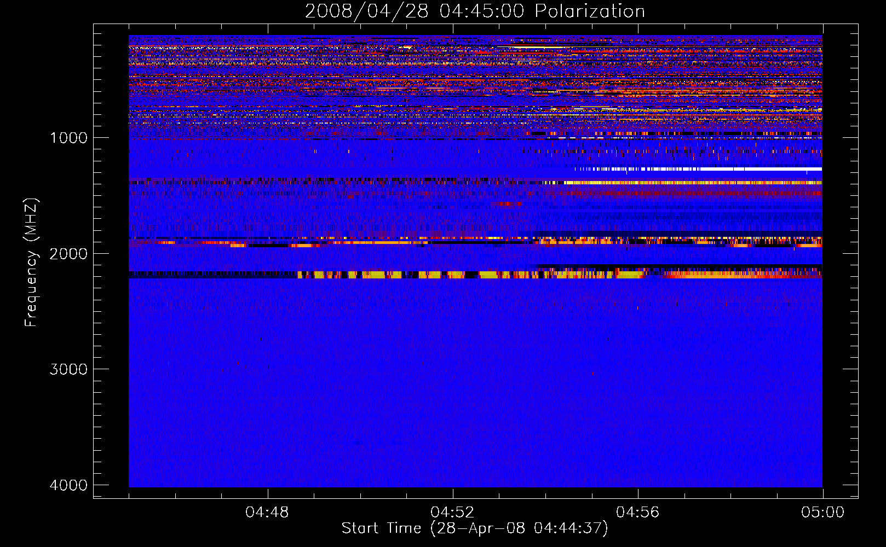
Task: Click the 3000 frequency tick label
Action: (68, 369)
